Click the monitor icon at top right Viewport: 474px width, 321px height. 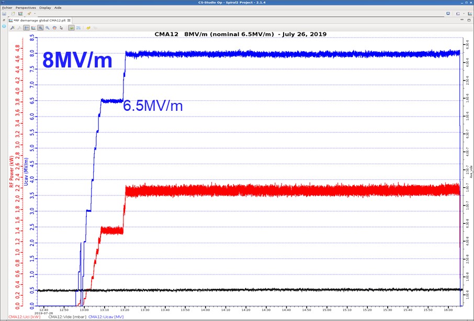448,14
